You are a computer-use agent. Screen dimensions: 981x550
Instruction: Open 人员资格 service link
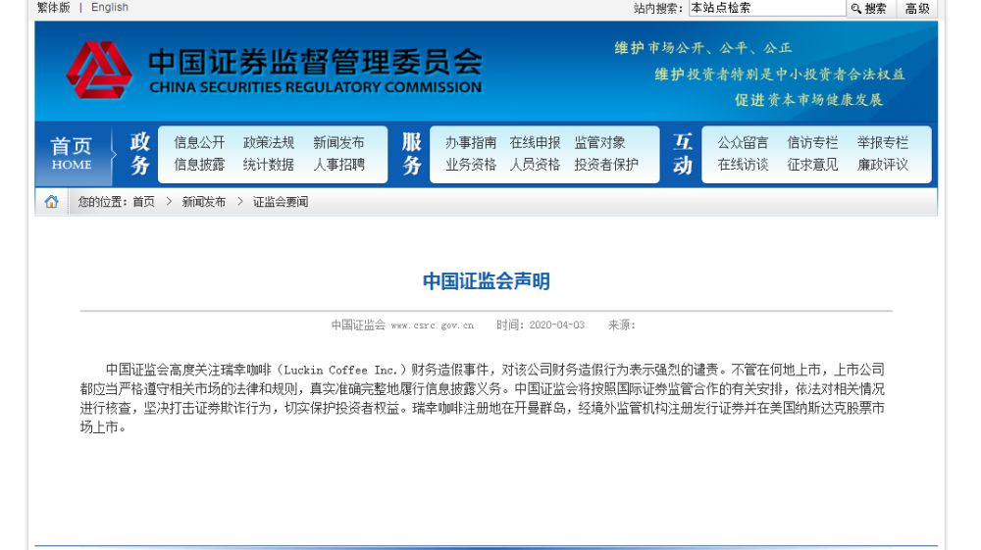coord(535,165)
